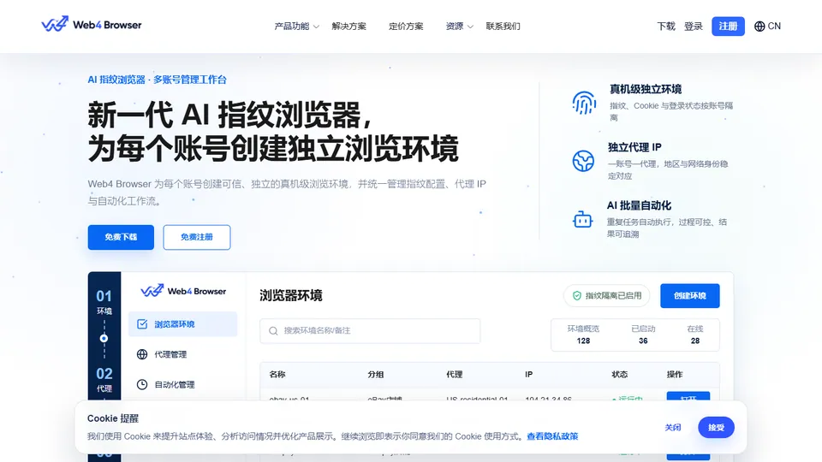Click the checkbox icon beside 浏览器环境 sidebar item

(x=142, y=324)
